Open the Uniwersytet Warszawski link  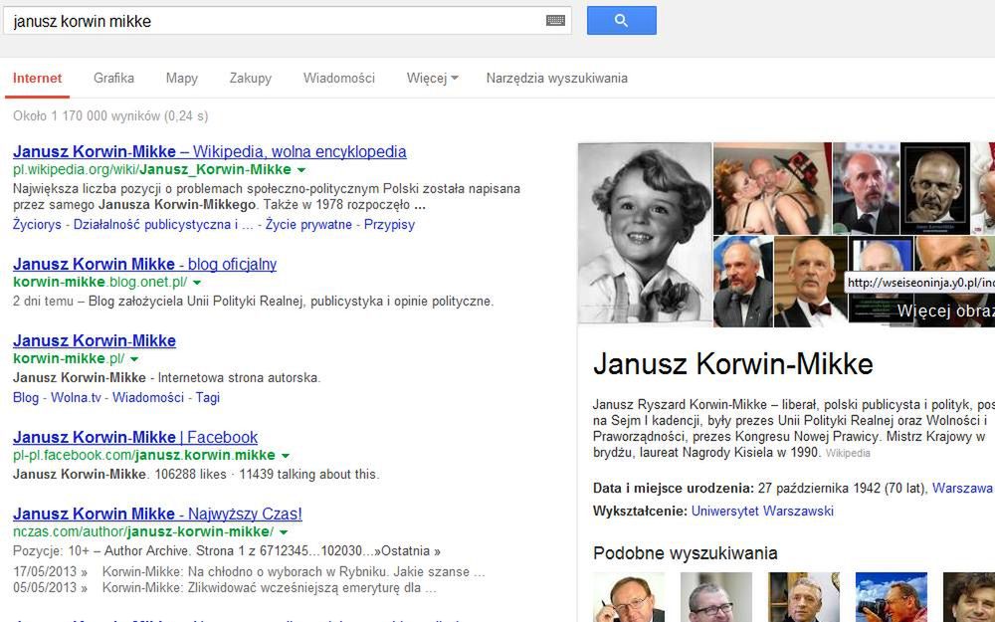pos(762,511)
